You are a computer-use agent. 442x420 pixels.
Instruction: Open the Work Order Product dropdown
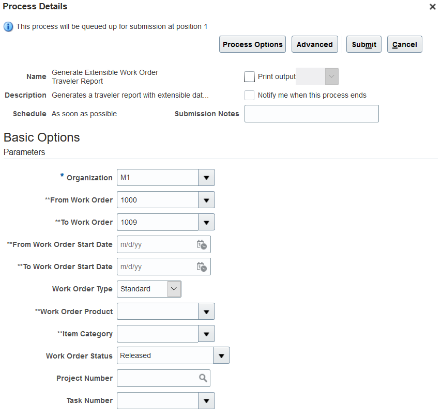pos(206,312)
